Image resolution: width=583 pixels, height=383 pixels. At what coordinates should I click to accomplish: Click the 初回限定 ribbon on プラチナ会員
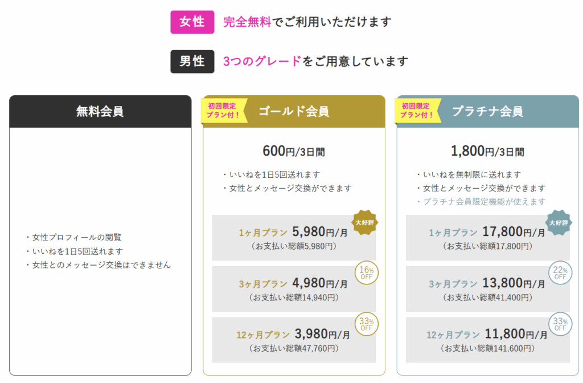[418, 111]
